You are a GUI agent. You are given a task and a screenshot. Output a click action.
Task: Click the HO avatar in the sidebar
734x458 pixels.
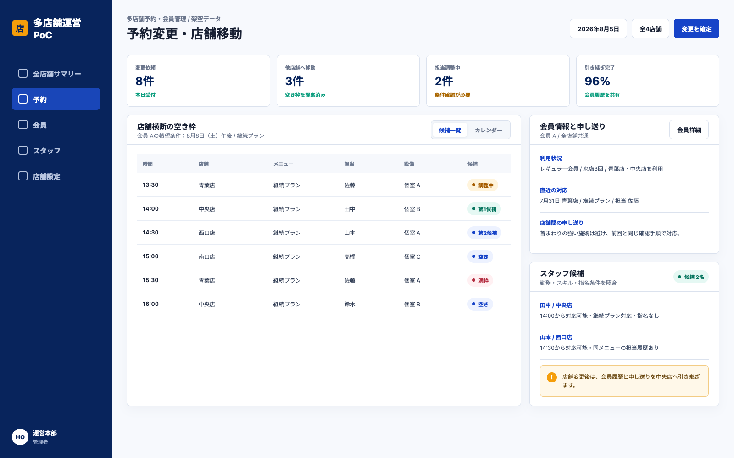(x=20, y=437)
